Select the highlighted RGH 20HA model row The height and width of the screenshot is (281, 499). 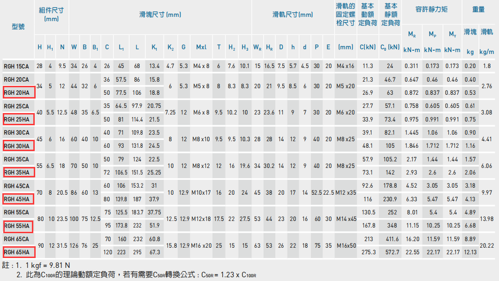pos(16,92)
